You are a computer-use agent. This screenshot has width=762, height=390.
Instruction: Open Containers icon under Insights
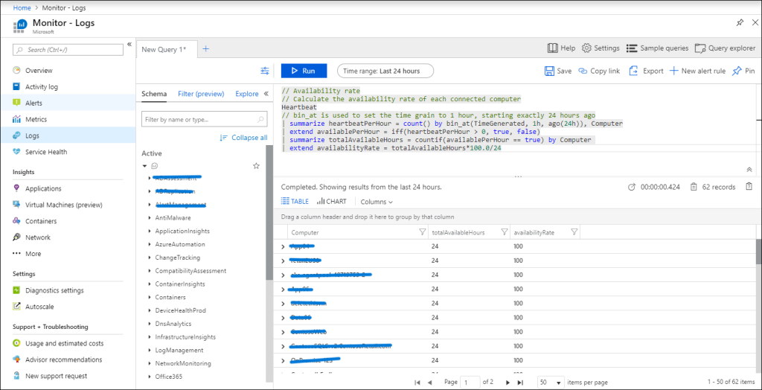(x=17, y=221)
